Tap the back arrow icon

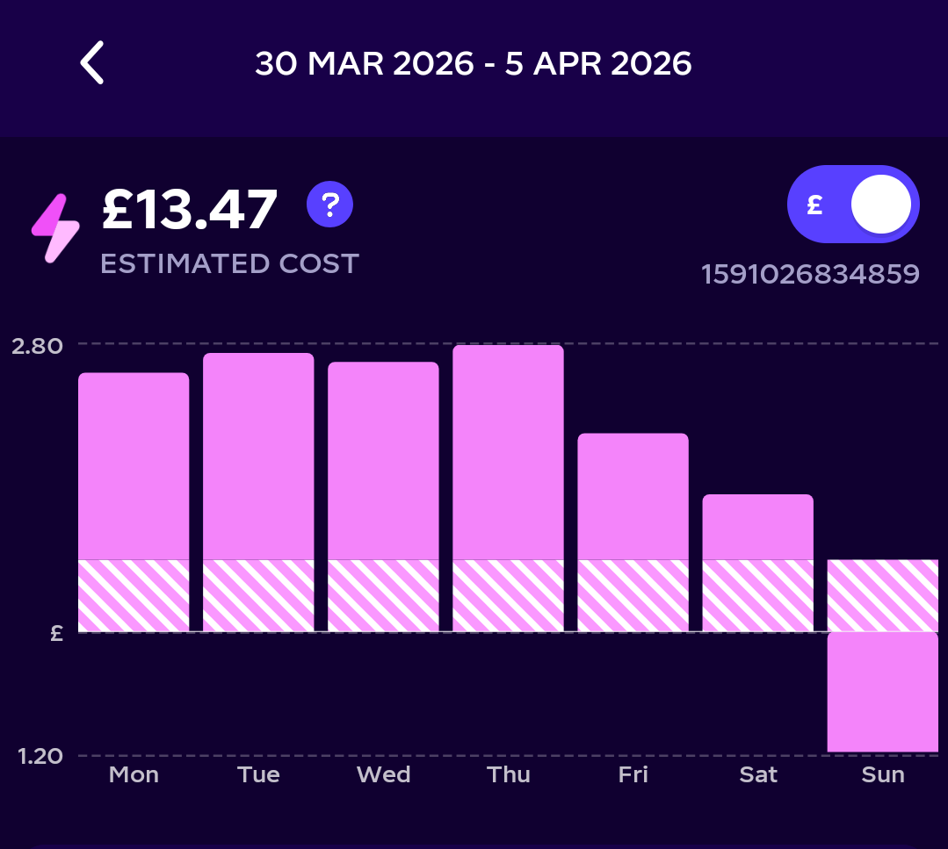coord(92,63)
